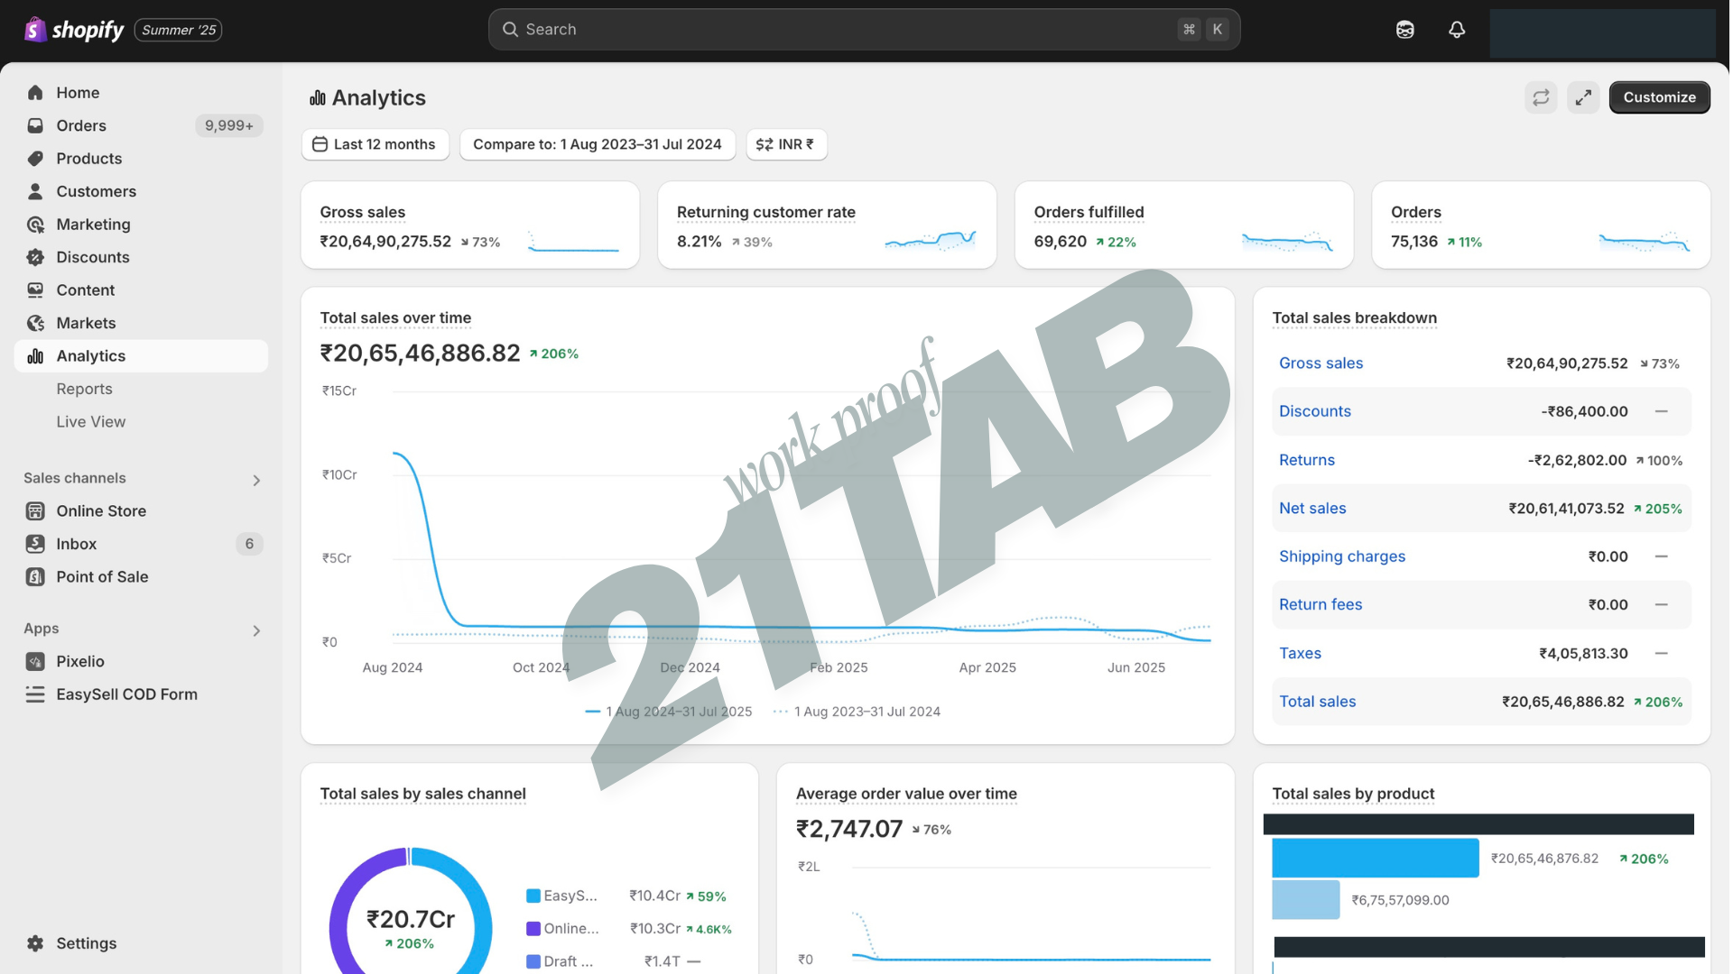The height and width of the screenshot is (974, 1733).
Task: Open Live View from the sidebar
Action: tap(90, 421)
